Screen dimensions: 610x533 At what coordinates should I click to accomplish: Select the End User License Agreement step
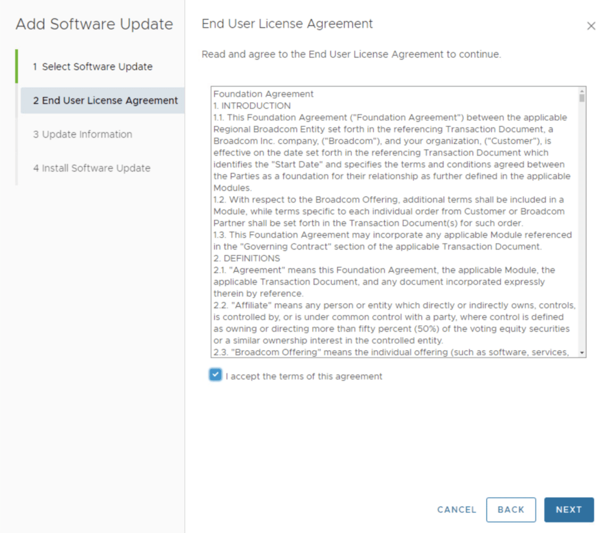tap(105, 101)
